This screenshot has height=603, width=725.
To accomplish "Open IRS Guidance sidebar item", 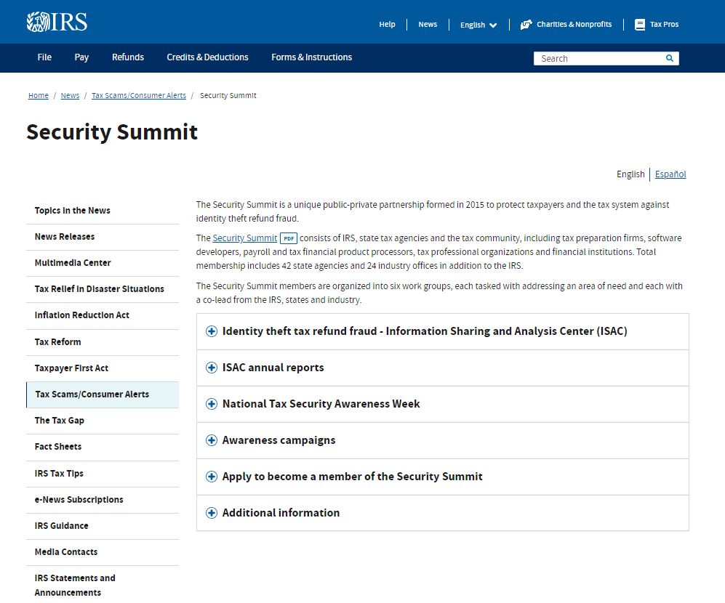I will click(x=103, y=526).
